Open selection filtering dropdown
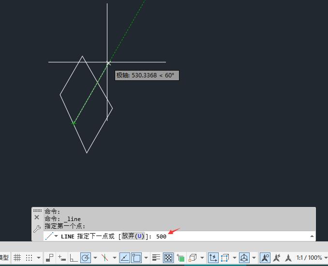 coord(235,258)
